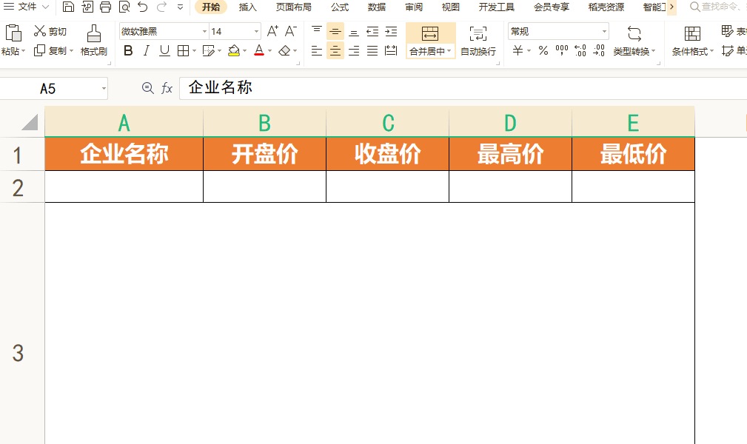
Task: Align text left horizontally
Action: point(316,50)
